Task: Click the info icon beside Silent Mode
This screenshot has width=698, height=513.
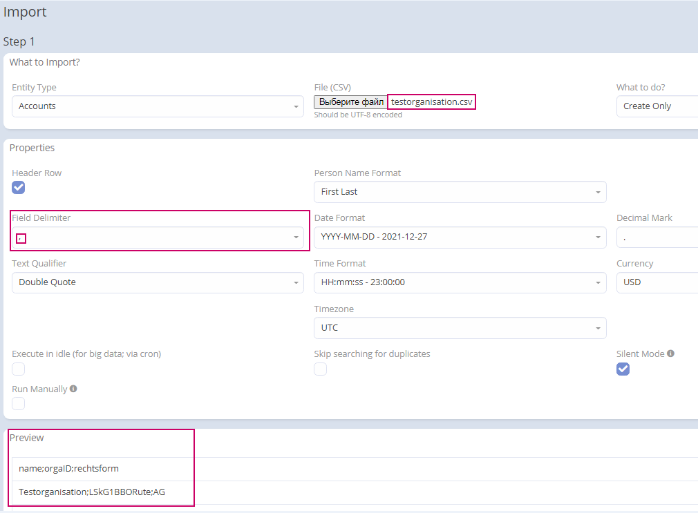Action: pos(671,354)
